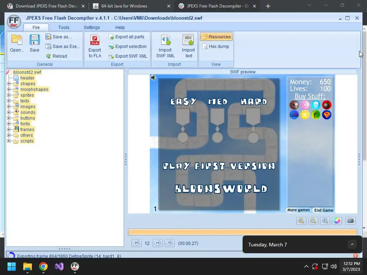Mute preview with the speaker icon

point(153,77)
